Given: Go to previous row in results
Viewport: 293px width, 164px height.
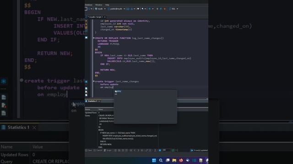Looking at the screenshot, I should point(135,150).
